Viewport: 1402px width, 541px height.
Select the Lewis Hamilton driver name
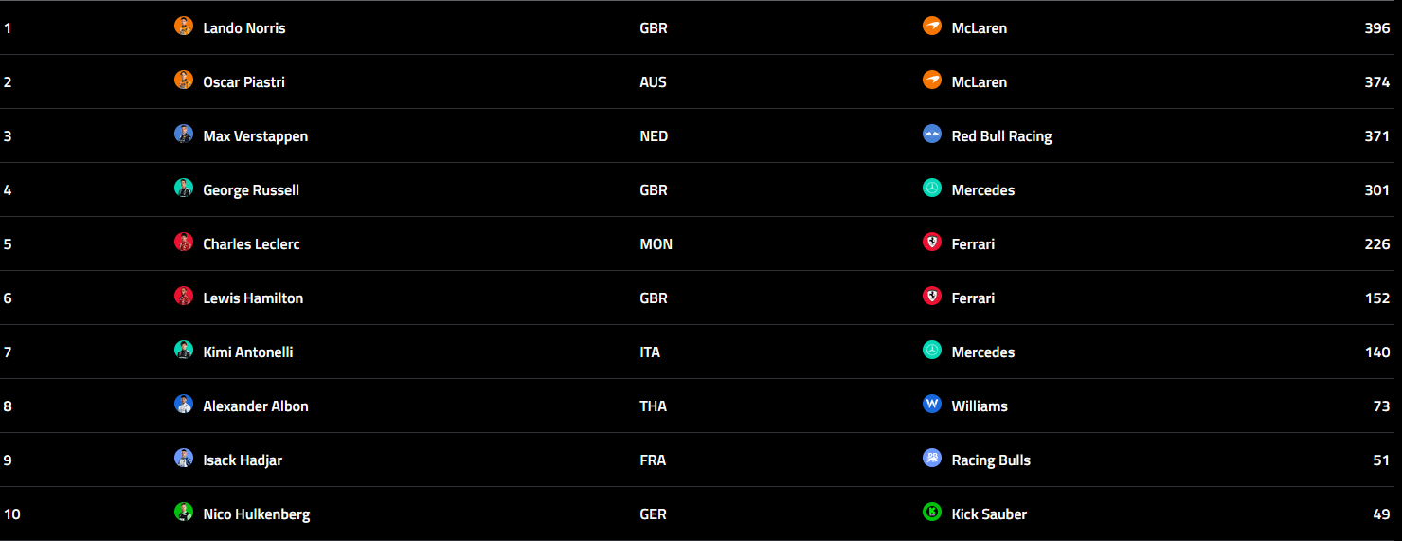coord(253,298)
